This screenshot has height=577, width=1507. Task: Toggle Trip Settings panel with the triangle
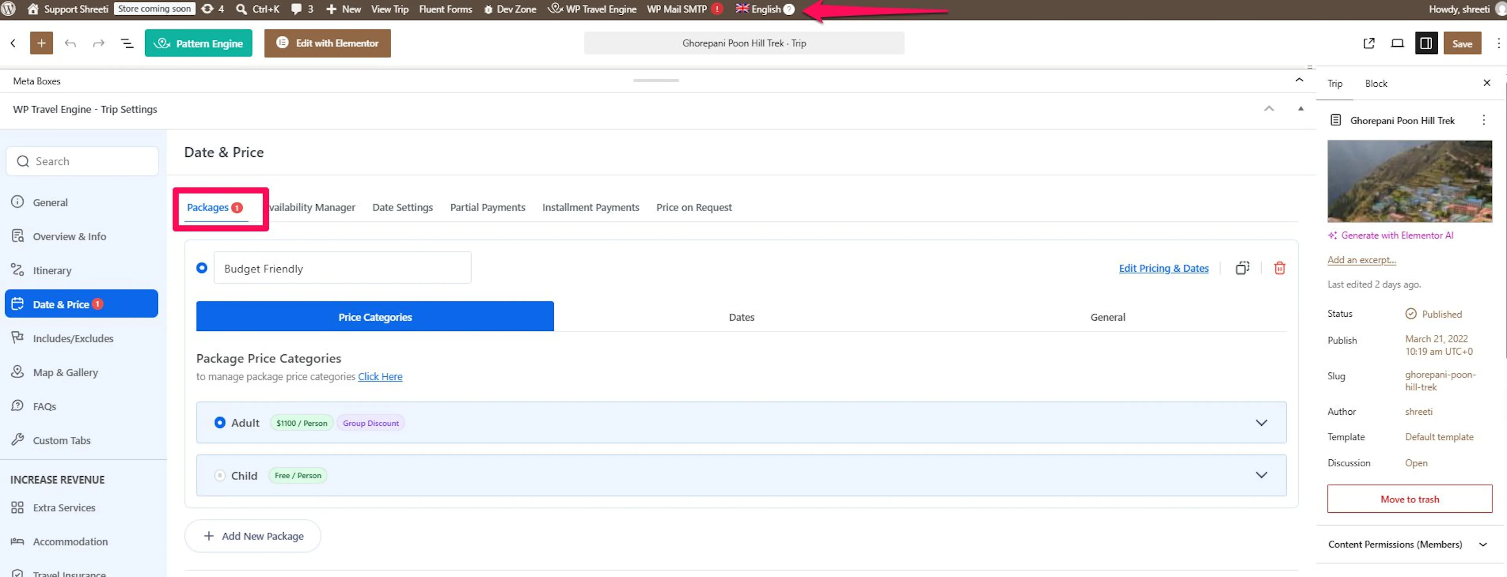click(1301, 109)
